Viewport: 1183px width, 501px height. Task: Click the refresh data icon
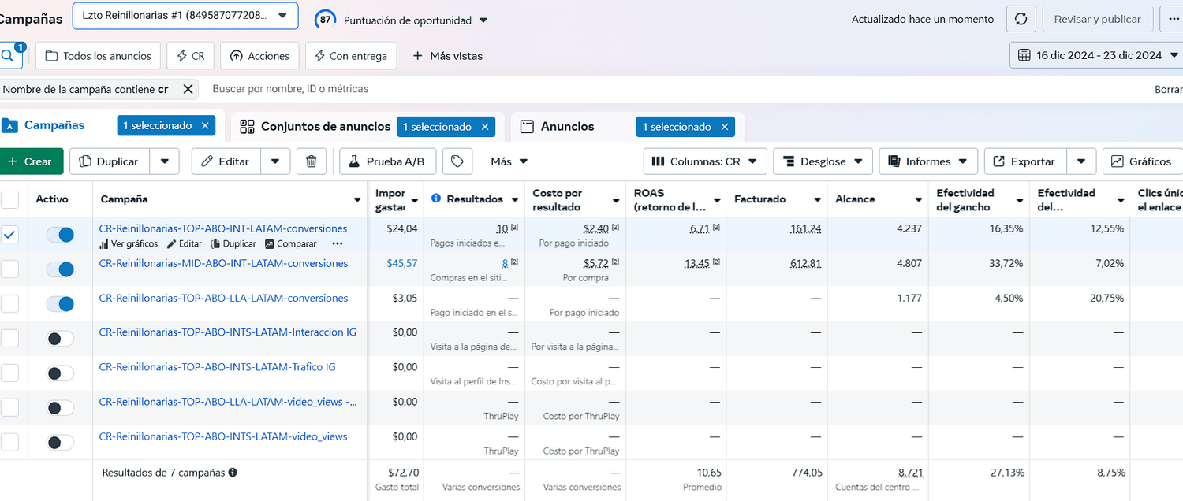pyautogui.click(x=1021, y=19)
